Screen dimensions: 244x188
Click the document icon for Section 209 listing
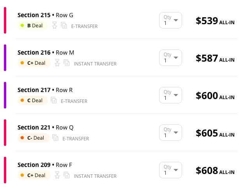(x=67, y=175)
